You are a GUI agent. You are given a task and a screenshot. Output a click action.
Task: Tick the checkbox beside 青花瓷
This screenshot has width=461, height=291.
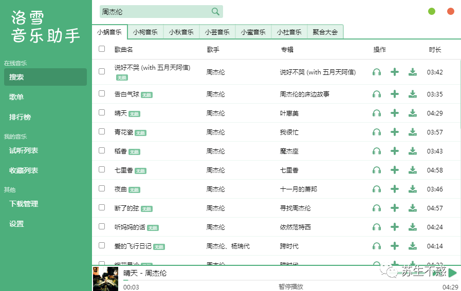(x=102, y=131)
